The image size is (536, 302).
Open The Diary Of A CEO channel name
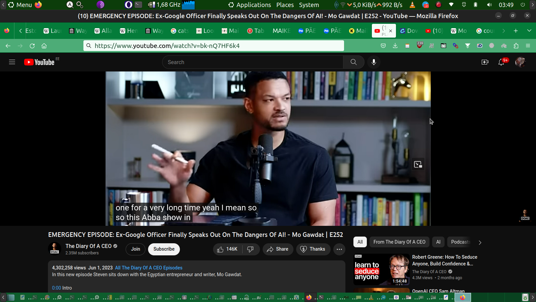tap(88, 246)
